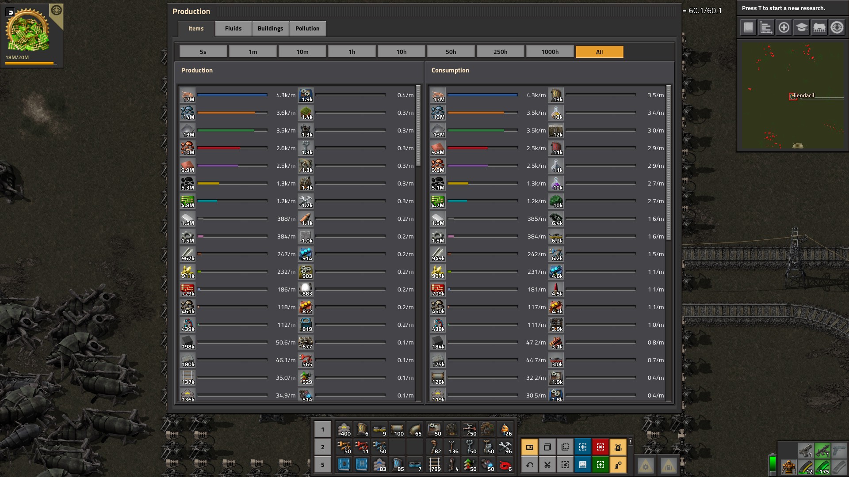Open the technology graduation cap icon
Viewport: 849px width, 477px height.
pyautogui.click(x=801, y=27)
